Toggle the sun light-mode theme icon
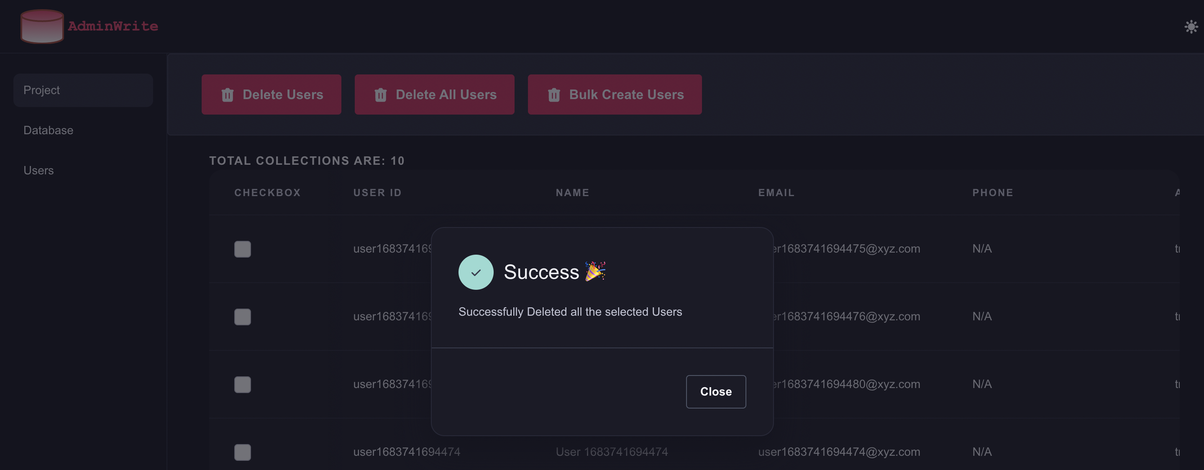The image size is (1204, 470). click(x=1191, y=27)
